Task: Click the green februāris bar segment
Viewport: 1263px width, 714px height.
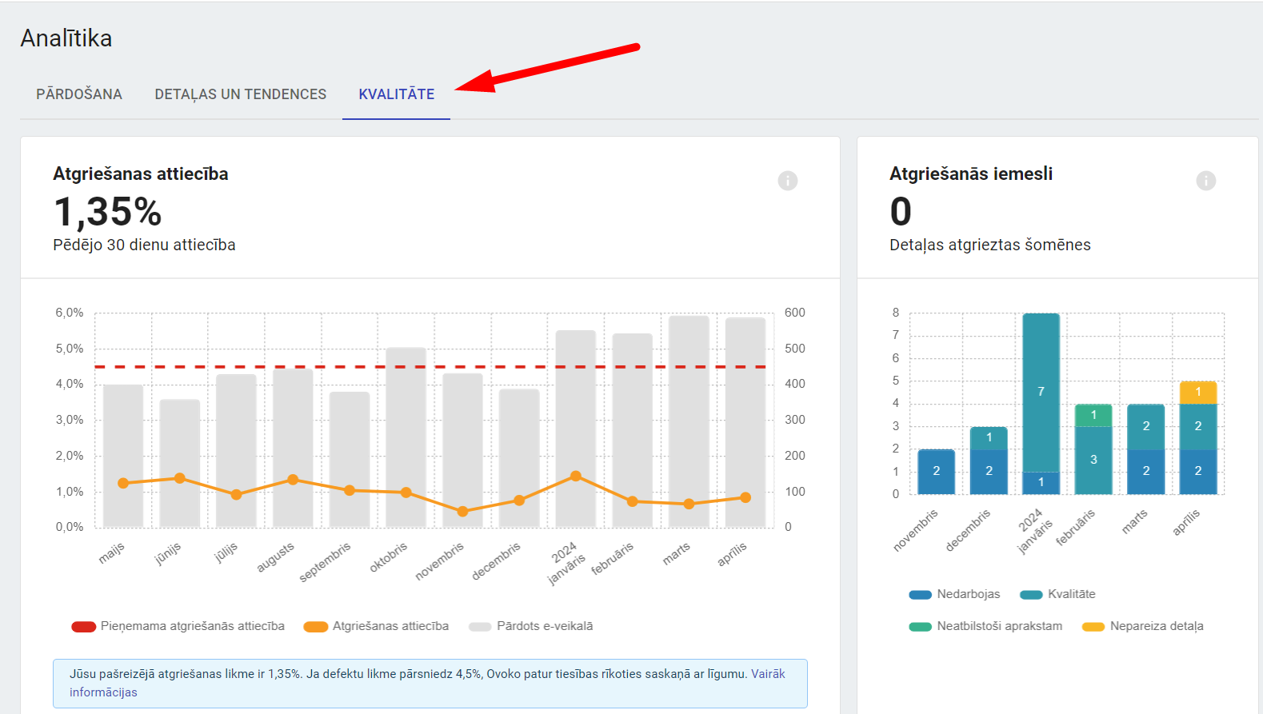Action: [x=1093, y=415]
